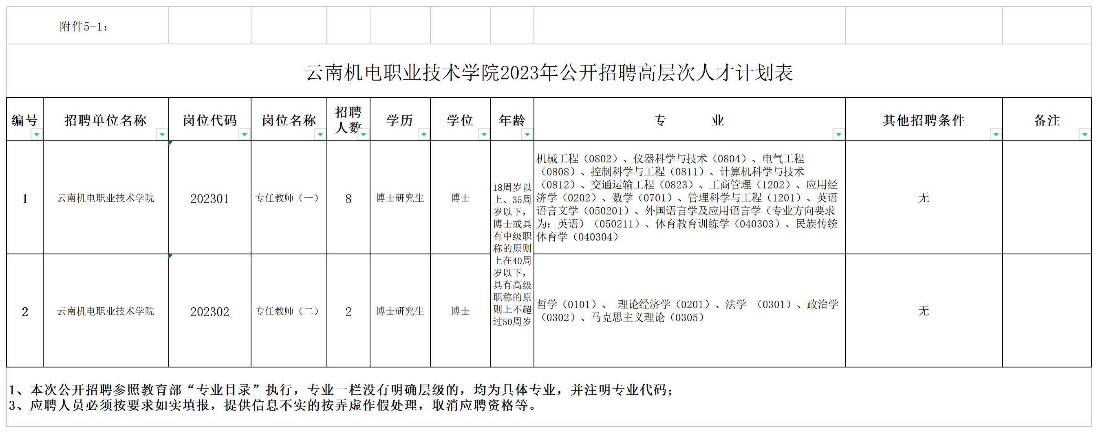Screen dimensions: 1098x433
Task: Select the 招聘人数 header cell
Action: 348,120
